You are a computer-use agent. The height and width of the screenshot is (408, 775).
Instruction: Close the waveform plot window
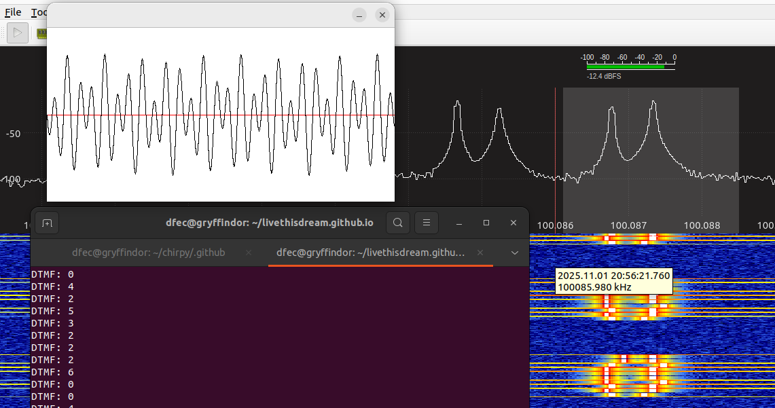point(382,15)
